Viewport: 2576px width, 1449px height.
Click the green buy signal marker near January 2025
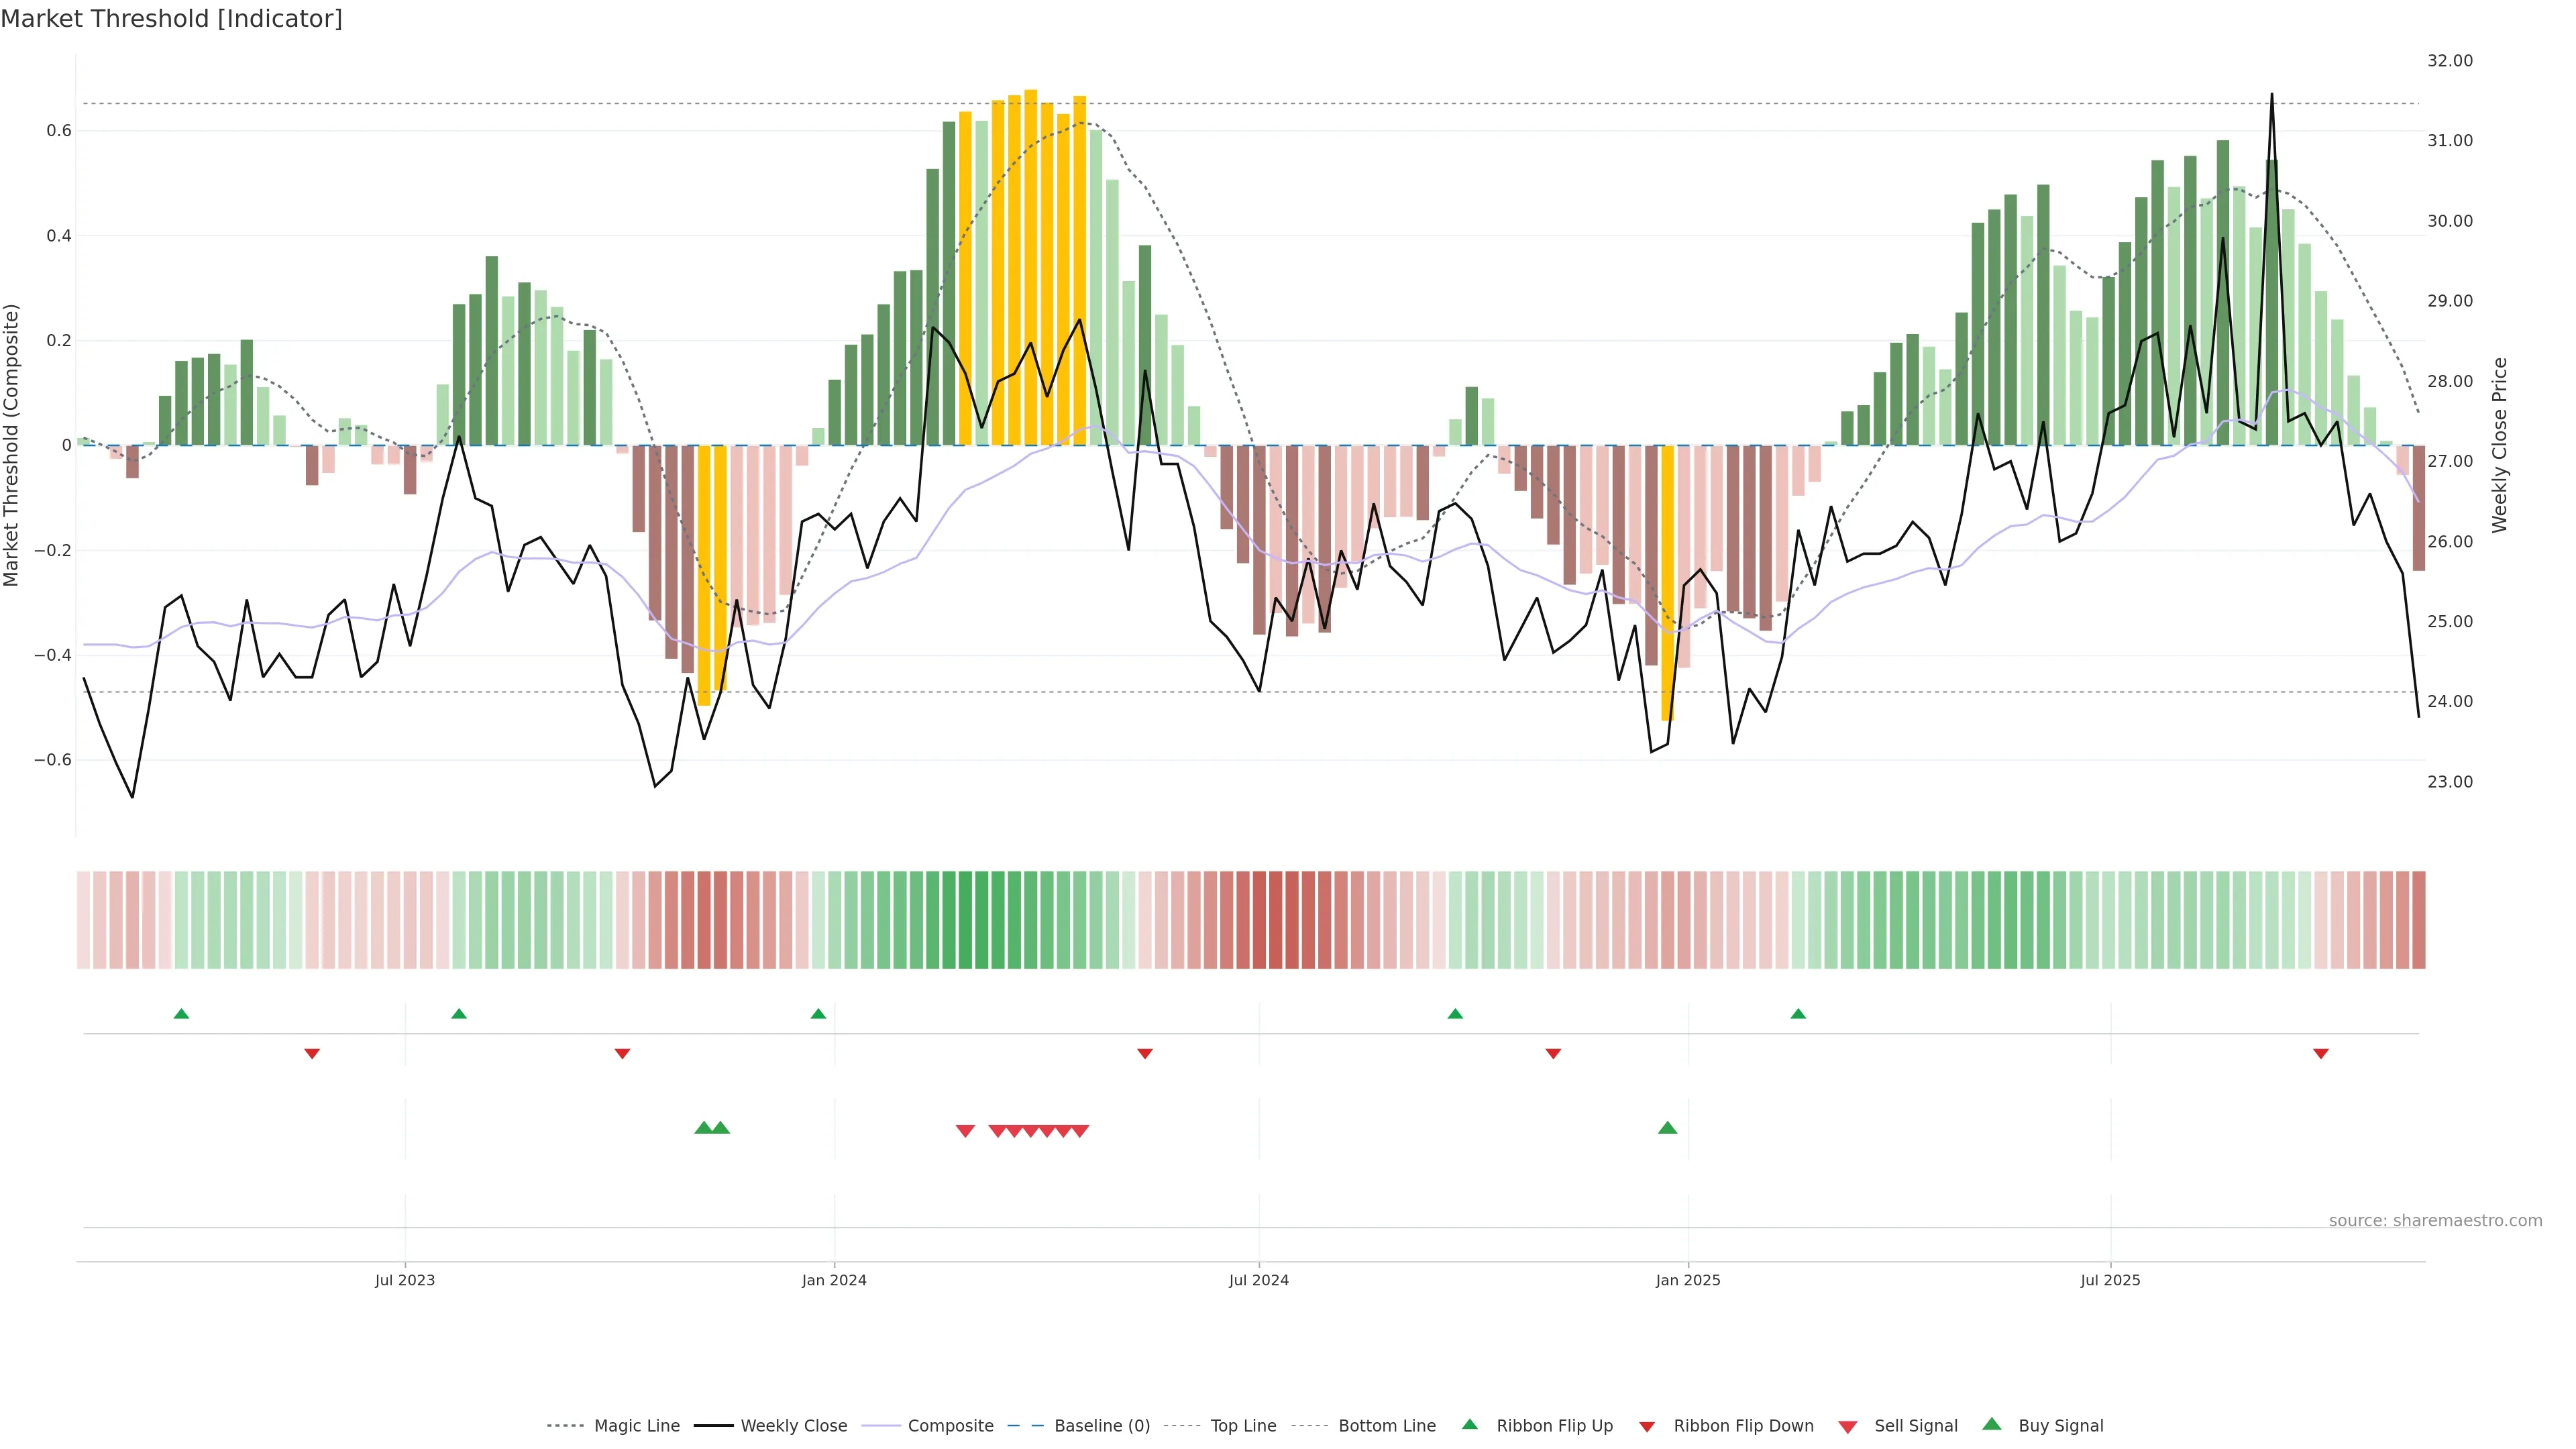tap(1667, 1128)
